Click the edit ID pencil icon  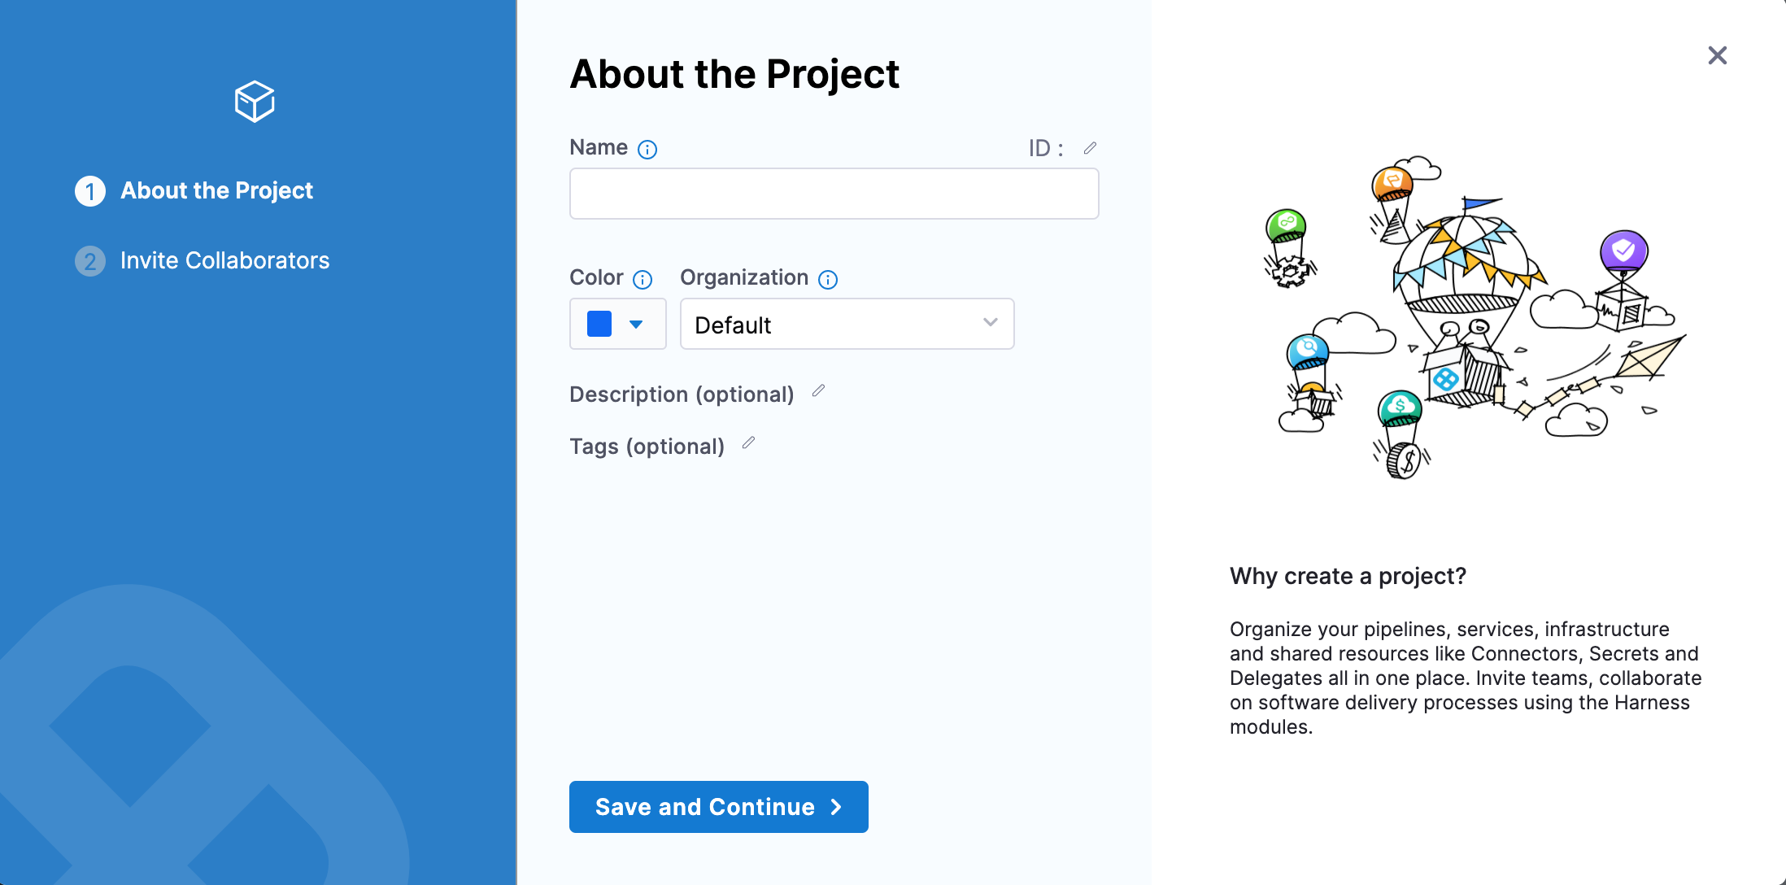pyautogui.click(x=1090, y=148)
